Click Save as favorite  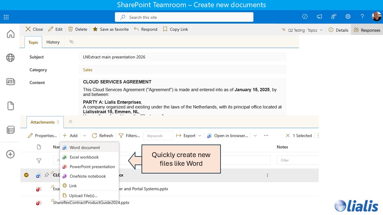point(111,29)
